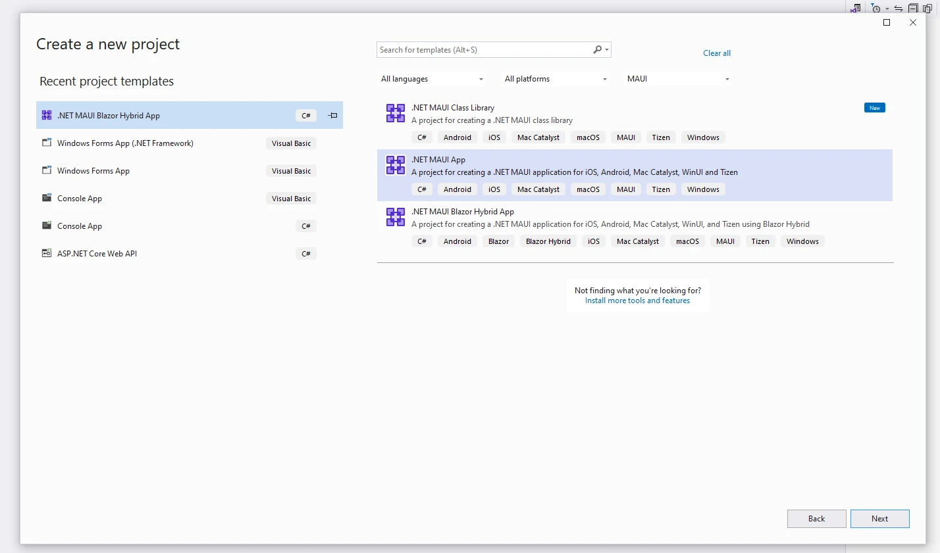Click Mac Catalyst tag under .NET MAUI App
The height and width of the screenshot is (553, 940).
[x=538, y=189]
